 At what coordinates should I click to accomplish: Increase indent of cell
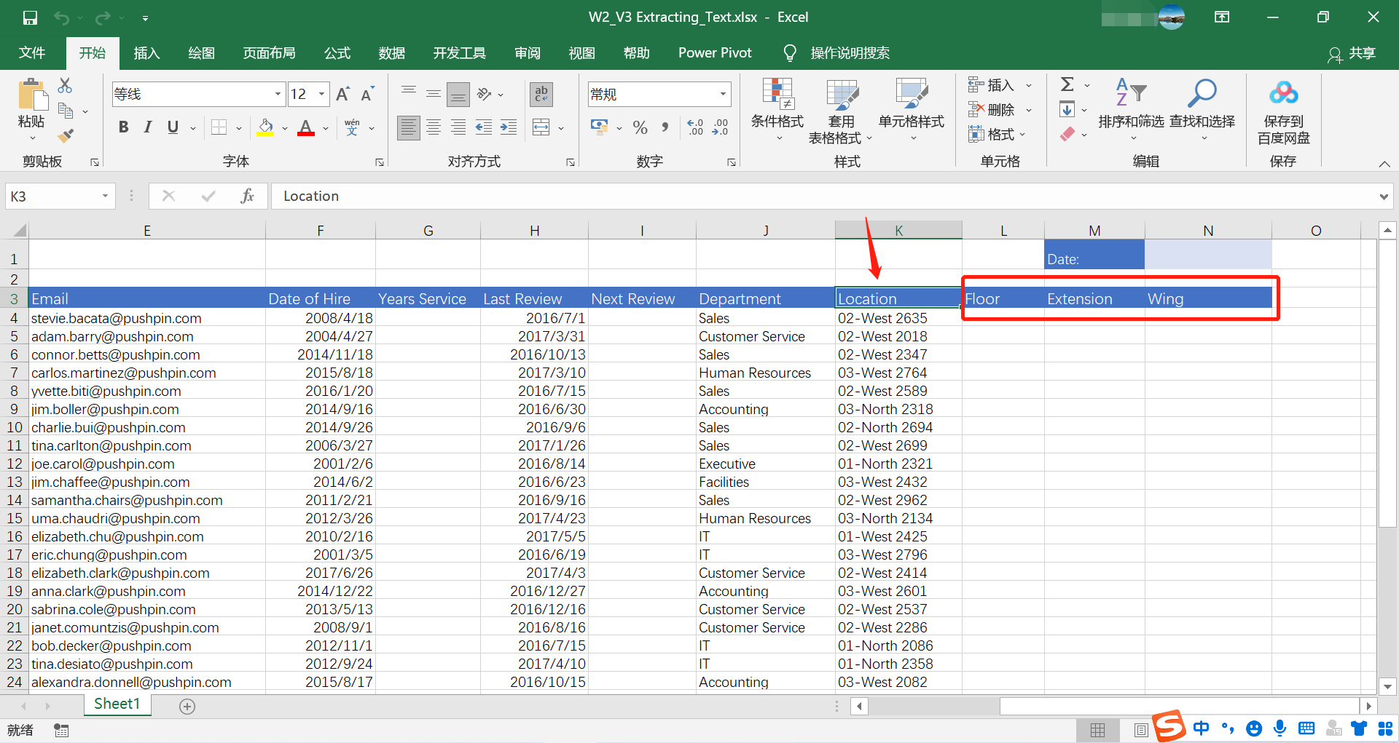coord(508,128)
